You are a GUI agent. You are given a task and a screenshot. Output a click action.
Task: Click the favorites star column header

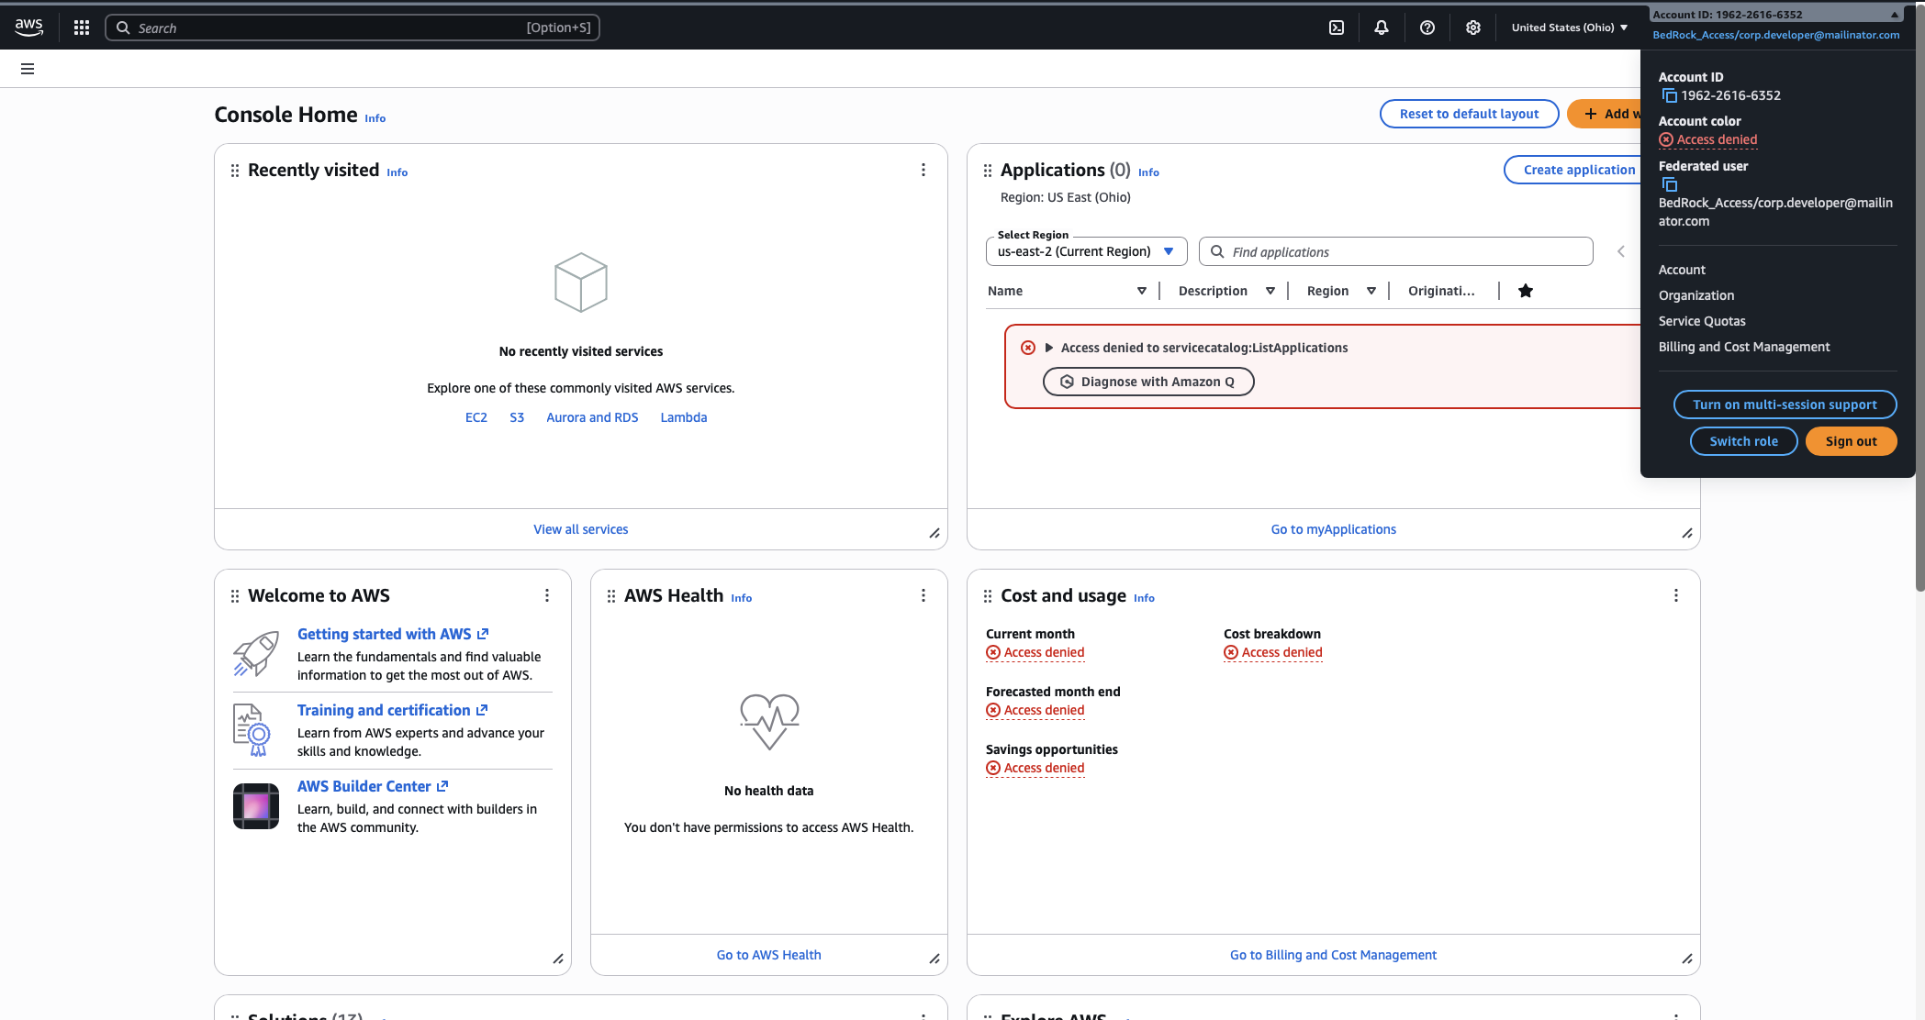tap(1526, 291)
